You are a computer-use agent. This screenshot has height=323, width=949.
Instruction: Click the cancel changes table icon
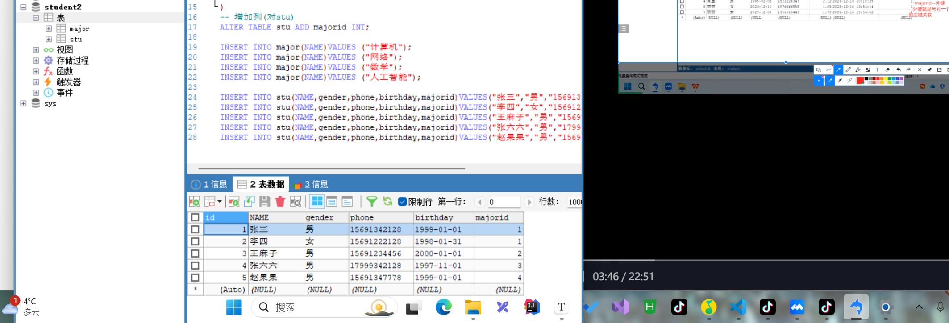point(296,202)
